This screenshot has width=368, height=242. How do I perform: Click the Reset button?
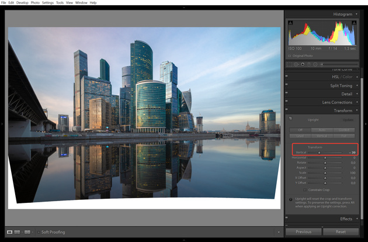point(341,231)
